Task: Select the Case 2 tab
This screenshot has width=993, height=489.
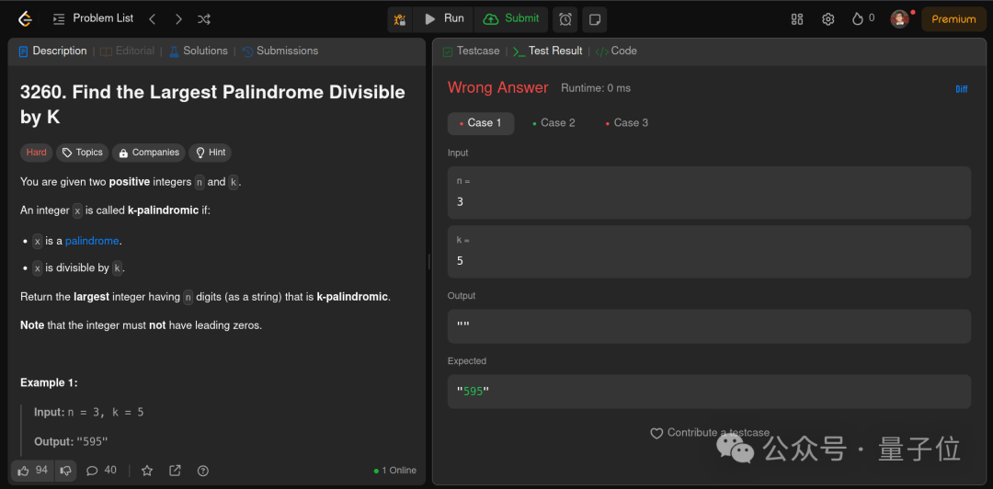Action: click(x=554, y=123)
